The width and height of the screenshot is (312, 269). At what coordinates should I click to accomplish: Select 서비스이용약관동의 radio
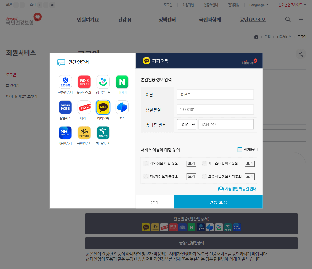coord(204,163)
